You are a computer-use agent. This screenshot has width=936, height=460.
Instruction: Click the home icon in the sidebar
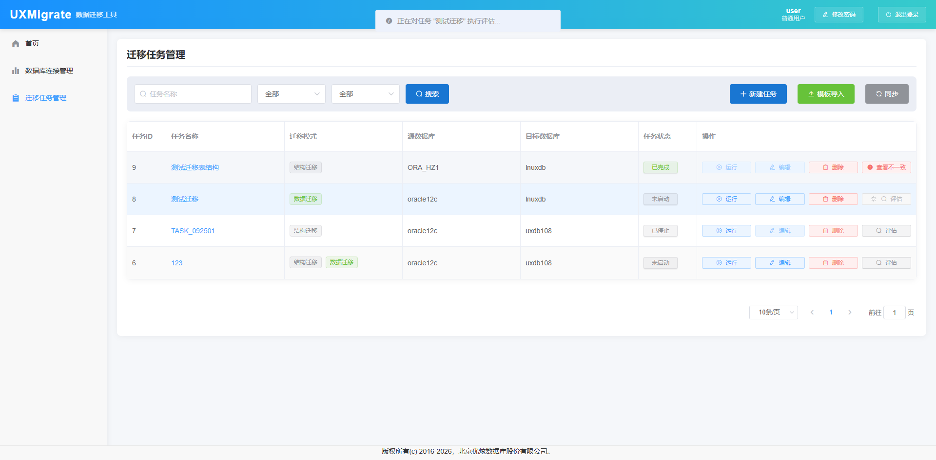pyautogui.click(x=16, y=43)
